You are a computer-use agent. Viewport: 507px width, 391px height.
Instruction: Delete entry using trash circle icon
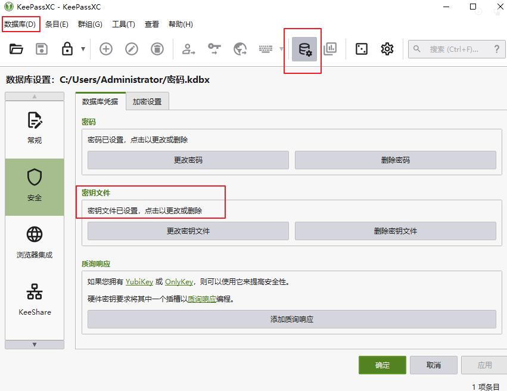(157, 49)
